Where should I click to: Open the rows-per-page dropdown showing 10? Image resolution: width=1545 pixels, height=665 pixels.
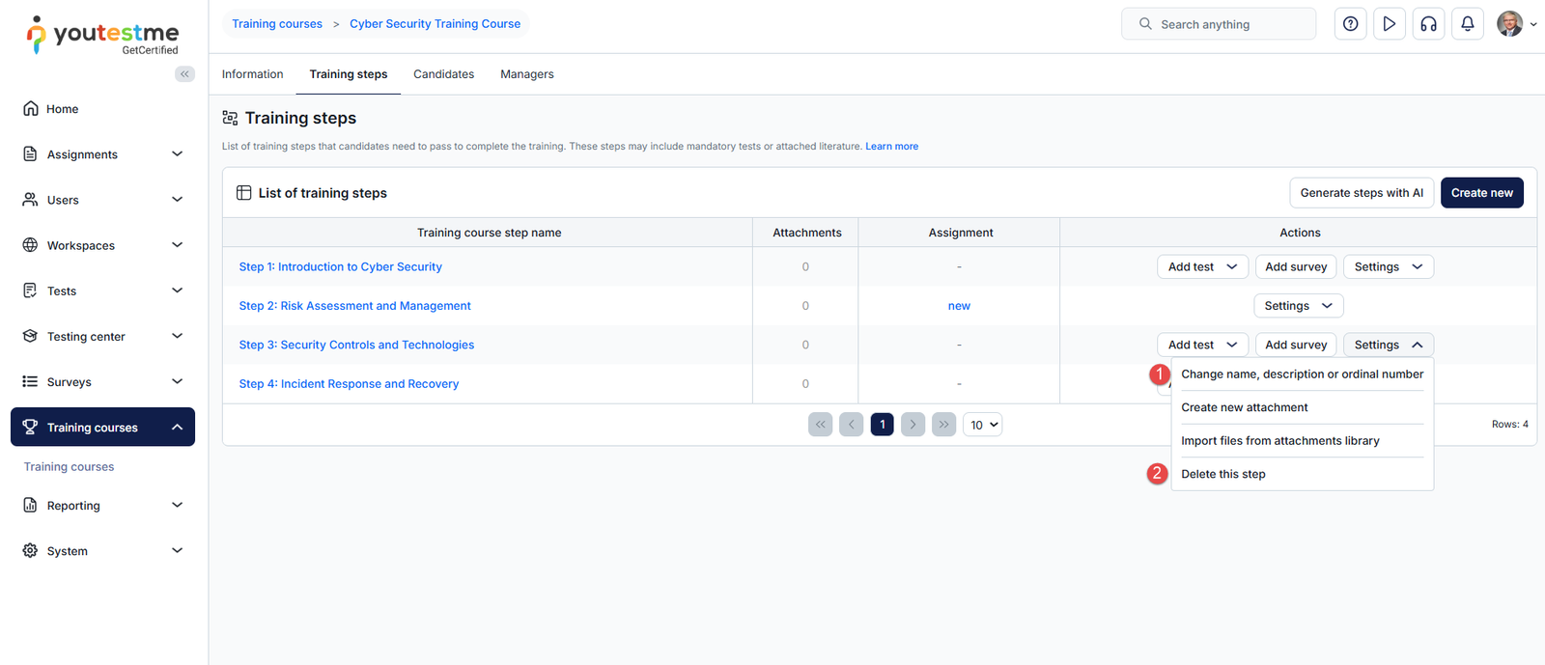point(983,425)
